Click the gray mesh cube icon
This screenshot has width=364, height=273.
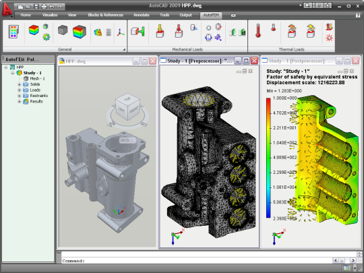63,30
